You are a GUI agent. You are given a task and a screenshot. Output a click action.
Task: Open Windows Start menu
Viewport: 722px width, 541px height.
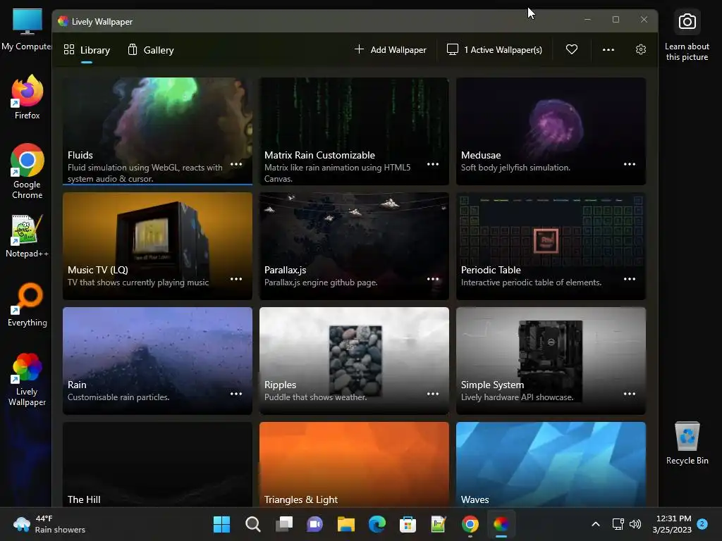coord(221,524)
